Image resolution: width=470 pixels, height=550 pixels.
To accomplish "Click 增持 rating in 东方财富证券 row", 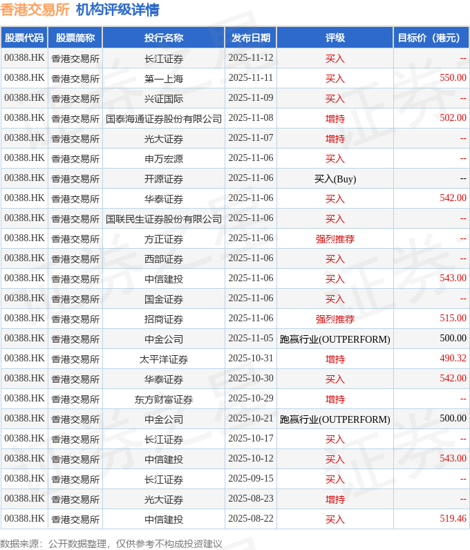I will point(335,399).
